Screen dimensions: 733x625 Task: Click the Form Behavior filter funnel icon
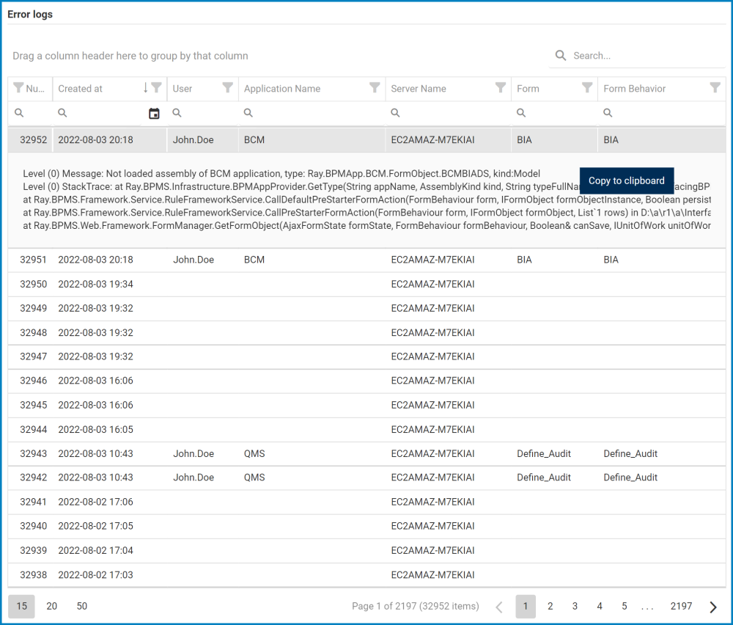pos(715,89)
